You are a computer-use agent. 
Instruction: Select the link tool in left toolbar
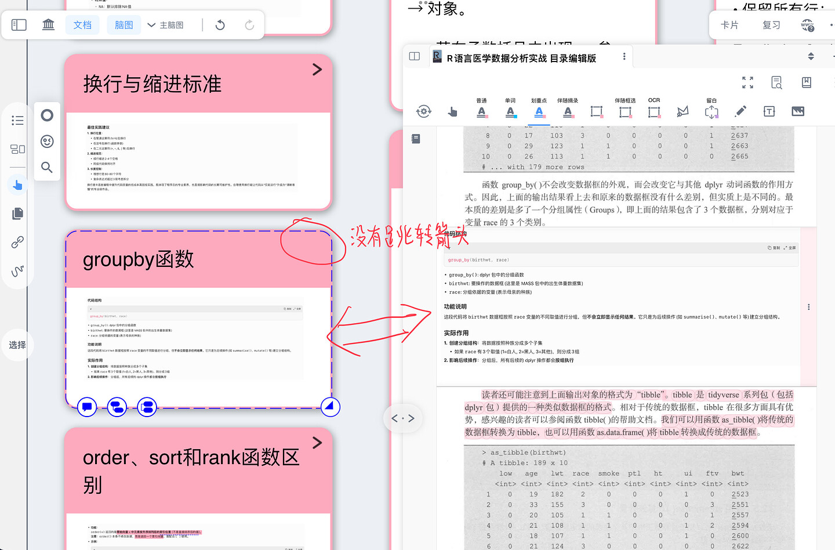pos(17,242)
